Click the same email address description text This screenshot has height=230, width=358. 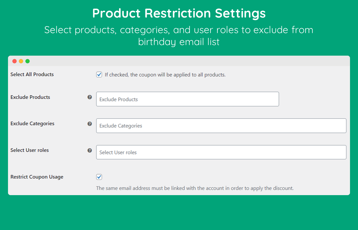coord(195,188)
